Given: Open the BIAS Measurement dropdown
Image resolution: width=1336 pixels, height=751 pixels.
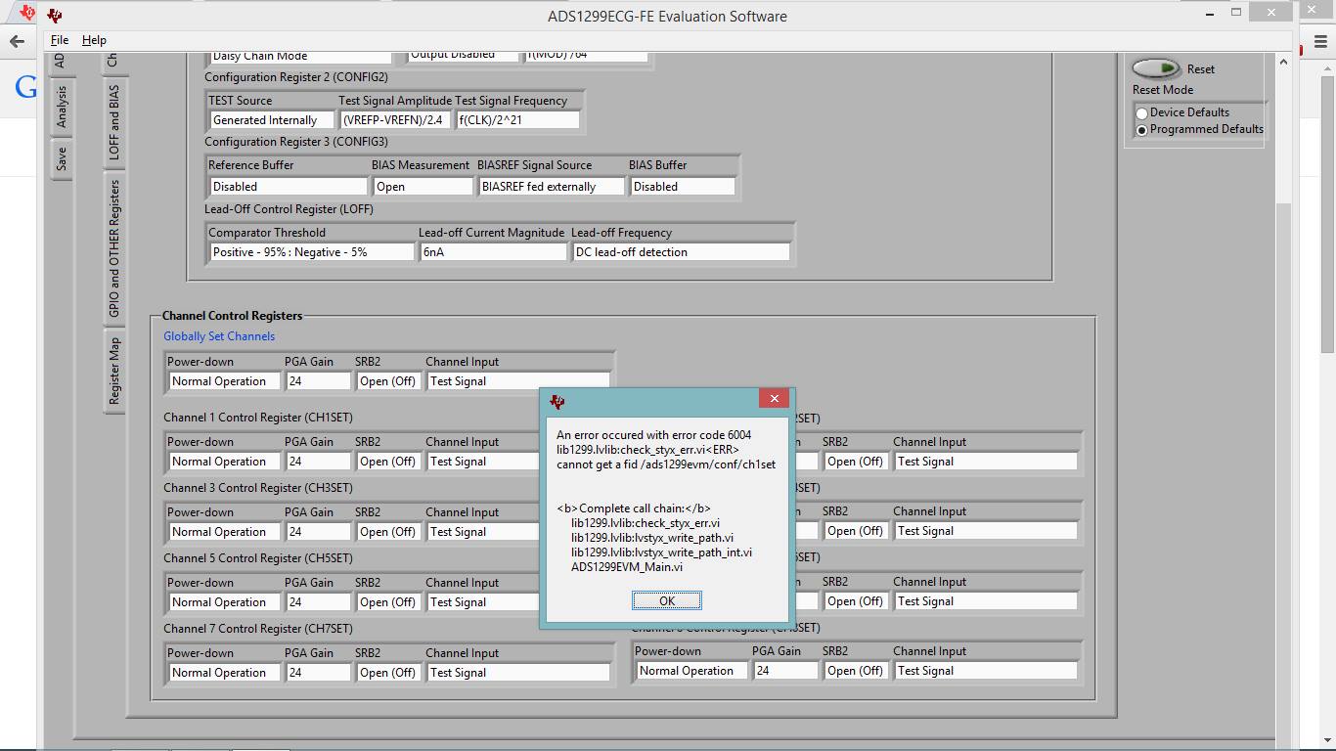Looking at the screenshot, I should point(423,186).
